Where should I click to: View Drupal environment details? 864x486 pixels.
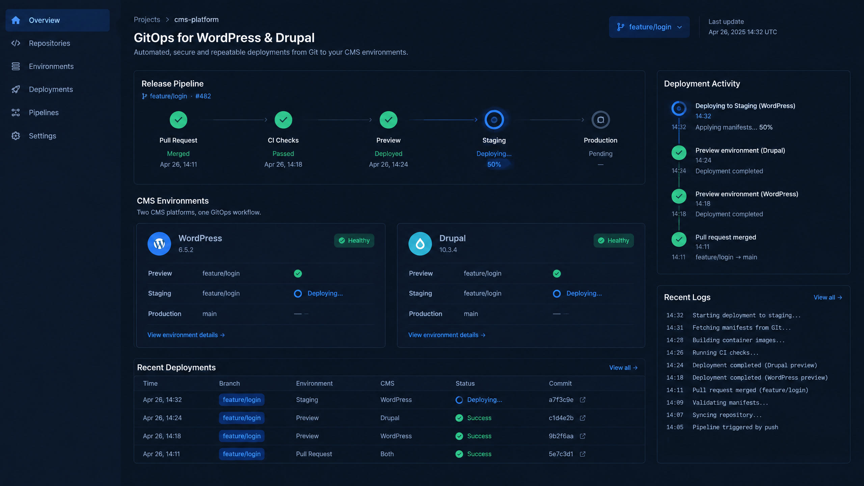447,335
